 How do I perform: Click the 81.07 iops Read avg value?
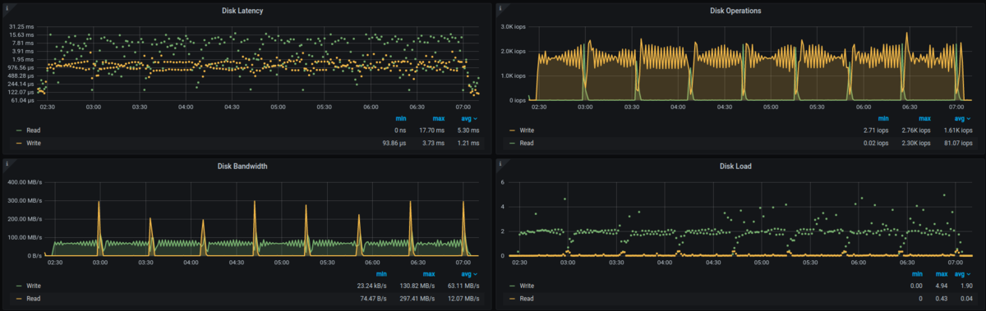(957, 143)
